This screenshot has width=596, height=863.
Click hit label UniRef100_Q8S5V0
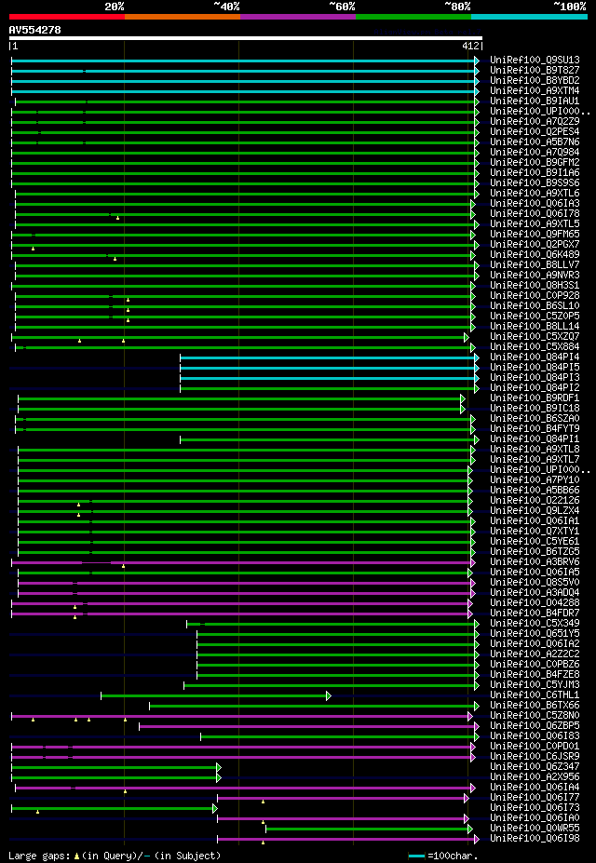tap(535, 582)
